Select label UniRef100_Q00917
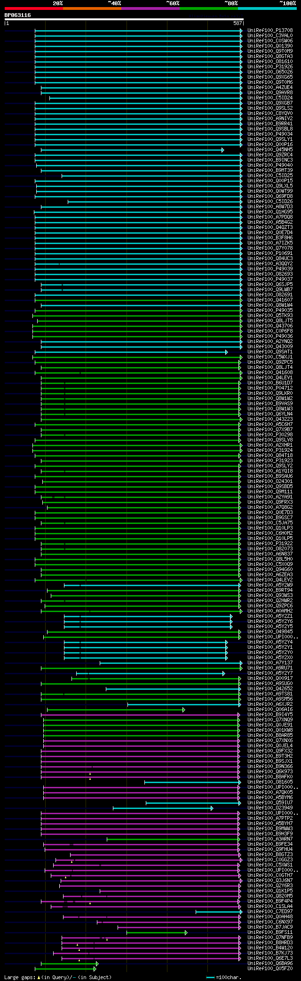Screen dimensions: 301x981 [x=270, y=679]
